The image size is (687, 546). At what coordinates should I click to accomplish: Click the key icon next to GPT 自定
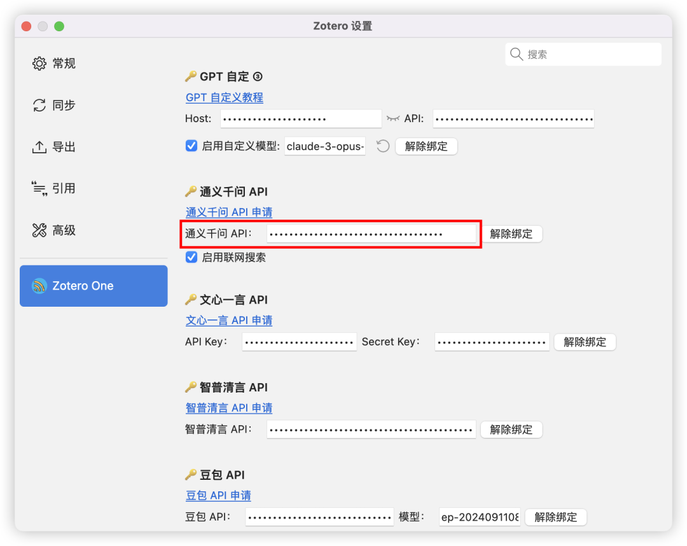pos(190,76)
